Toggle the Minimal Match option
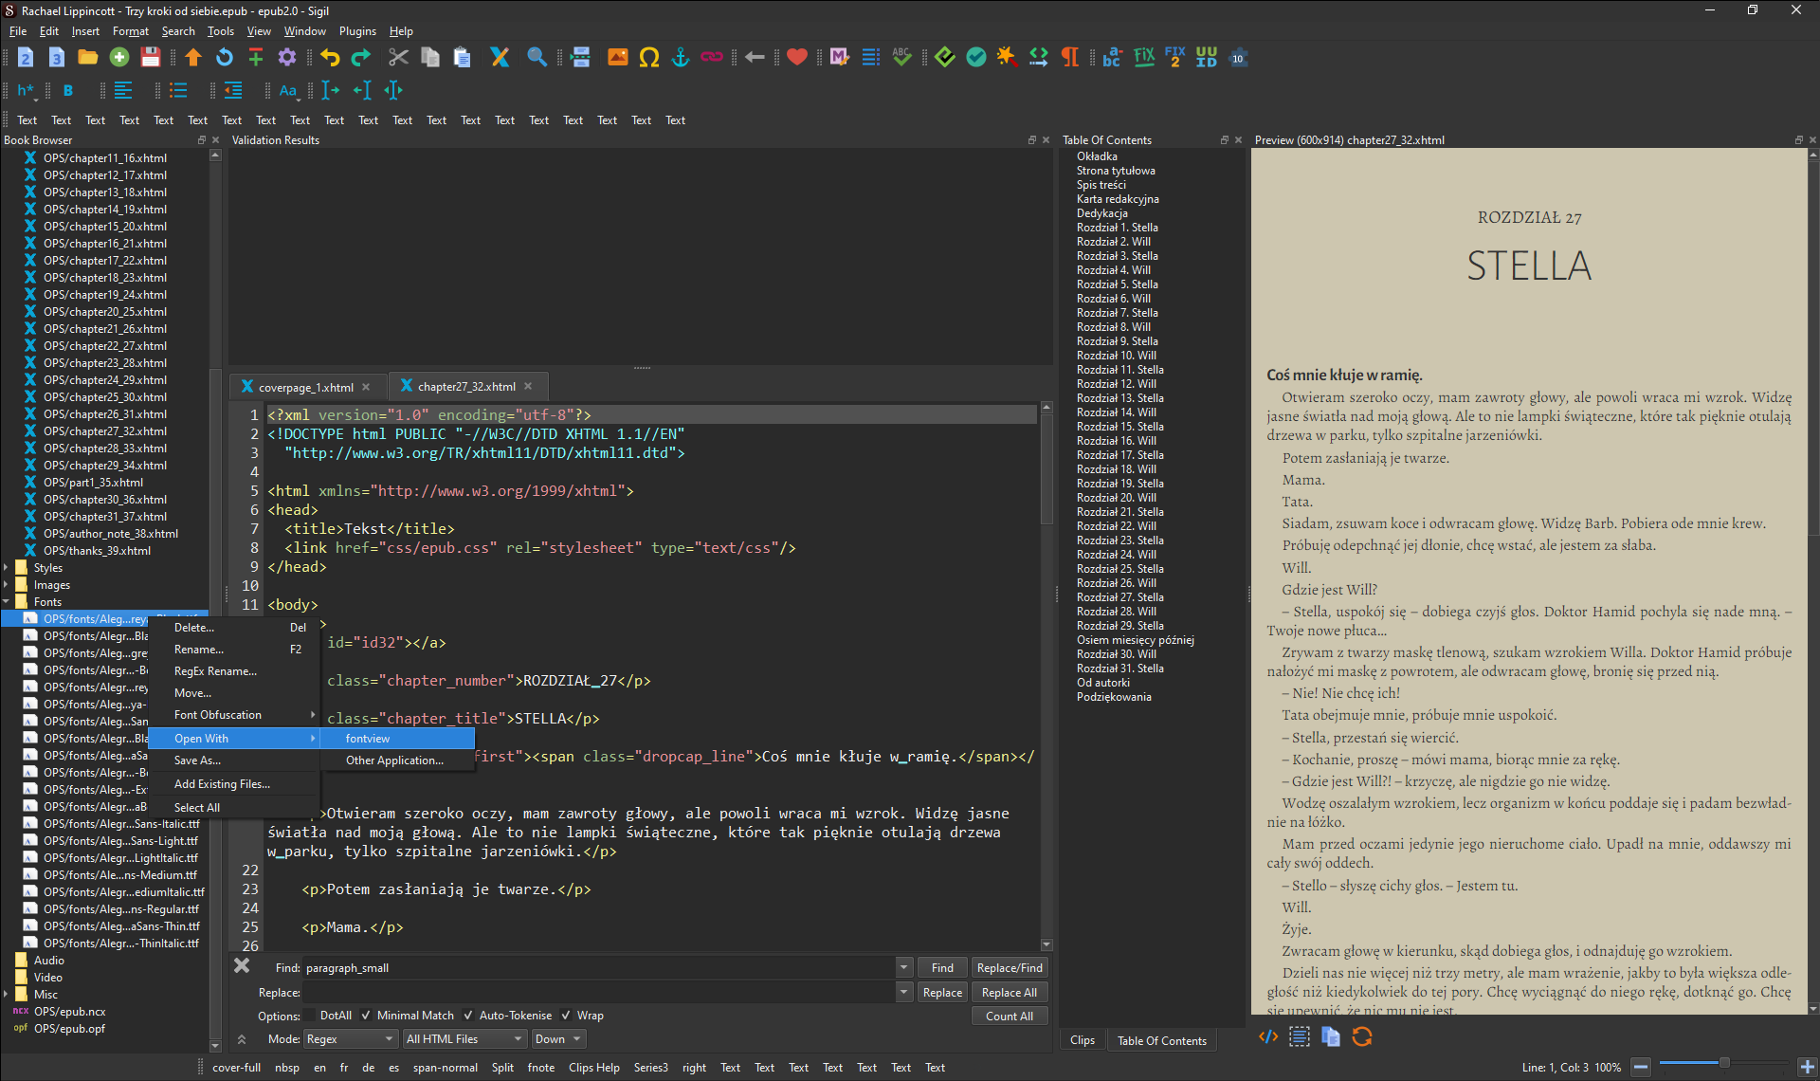The image size is (1820, 1081). (366, 1016)
